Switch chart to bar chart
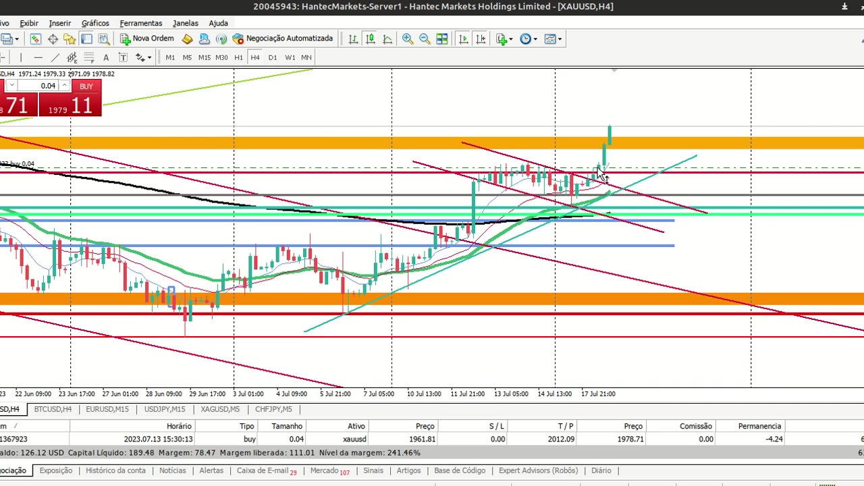Image resolution: width=864 pixels, height=486 pixels. click(353, 38)
